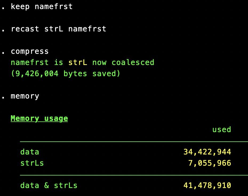Open the Memory usage link

pyautogui.click(x=39, y=119)
